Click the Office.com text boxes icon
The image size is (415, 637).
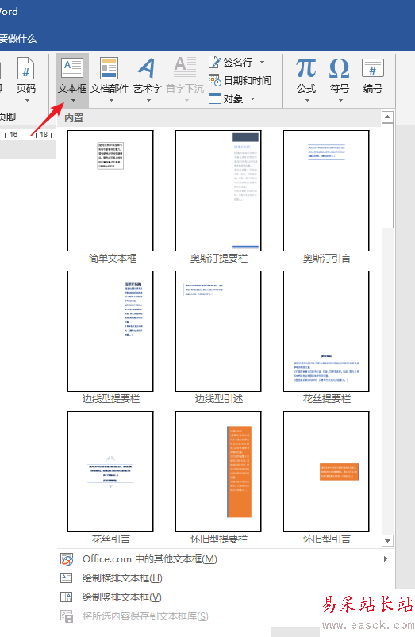[x=67, y=559]
